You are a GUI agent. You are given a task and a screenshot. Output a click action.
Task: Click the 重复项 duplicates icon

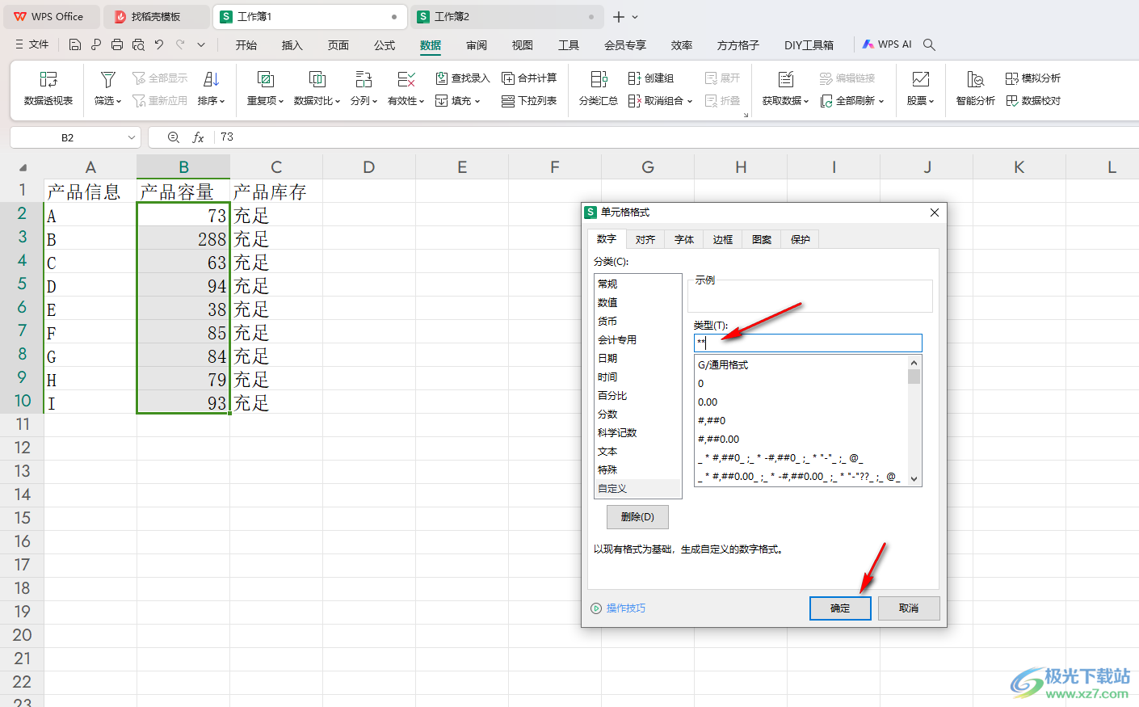pos(265,79)
